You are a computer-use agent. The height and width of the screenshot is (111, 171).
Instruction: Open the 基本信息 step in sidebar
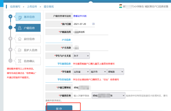(28, 17)
